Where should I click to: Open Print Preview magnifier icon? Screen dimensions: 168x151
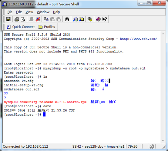point(23,19)
